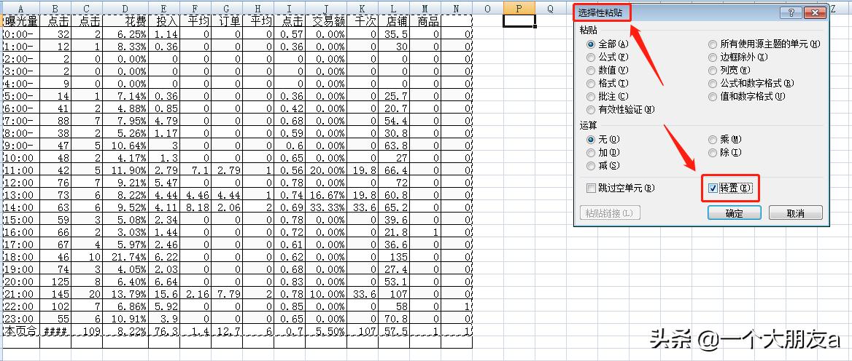Choose 公式和数字格式(R) option
This screenshot has width=852, height=361.
(751, 83)
